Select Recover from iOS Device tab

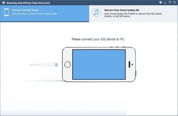[44, 13]
